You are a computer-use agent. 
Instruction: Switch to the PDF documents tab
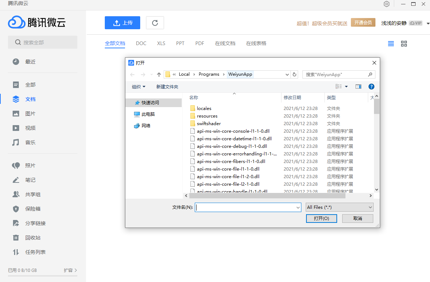click(x=199, y=43)
